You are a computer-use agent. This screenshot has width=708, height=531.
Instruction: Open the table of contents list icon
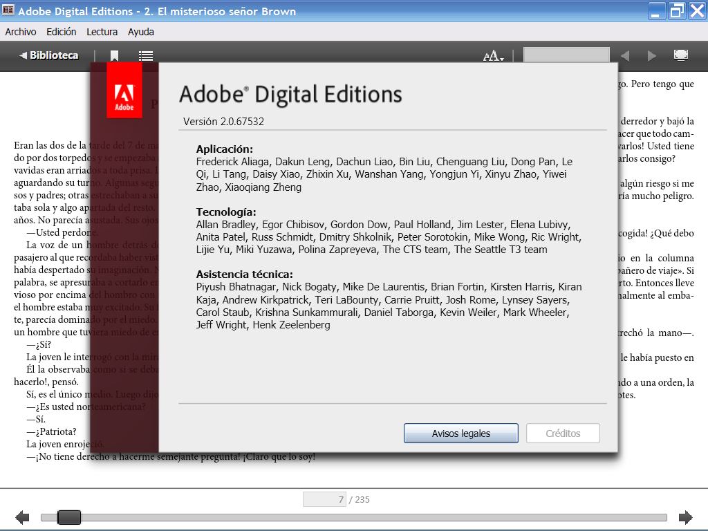pos(145,55)
